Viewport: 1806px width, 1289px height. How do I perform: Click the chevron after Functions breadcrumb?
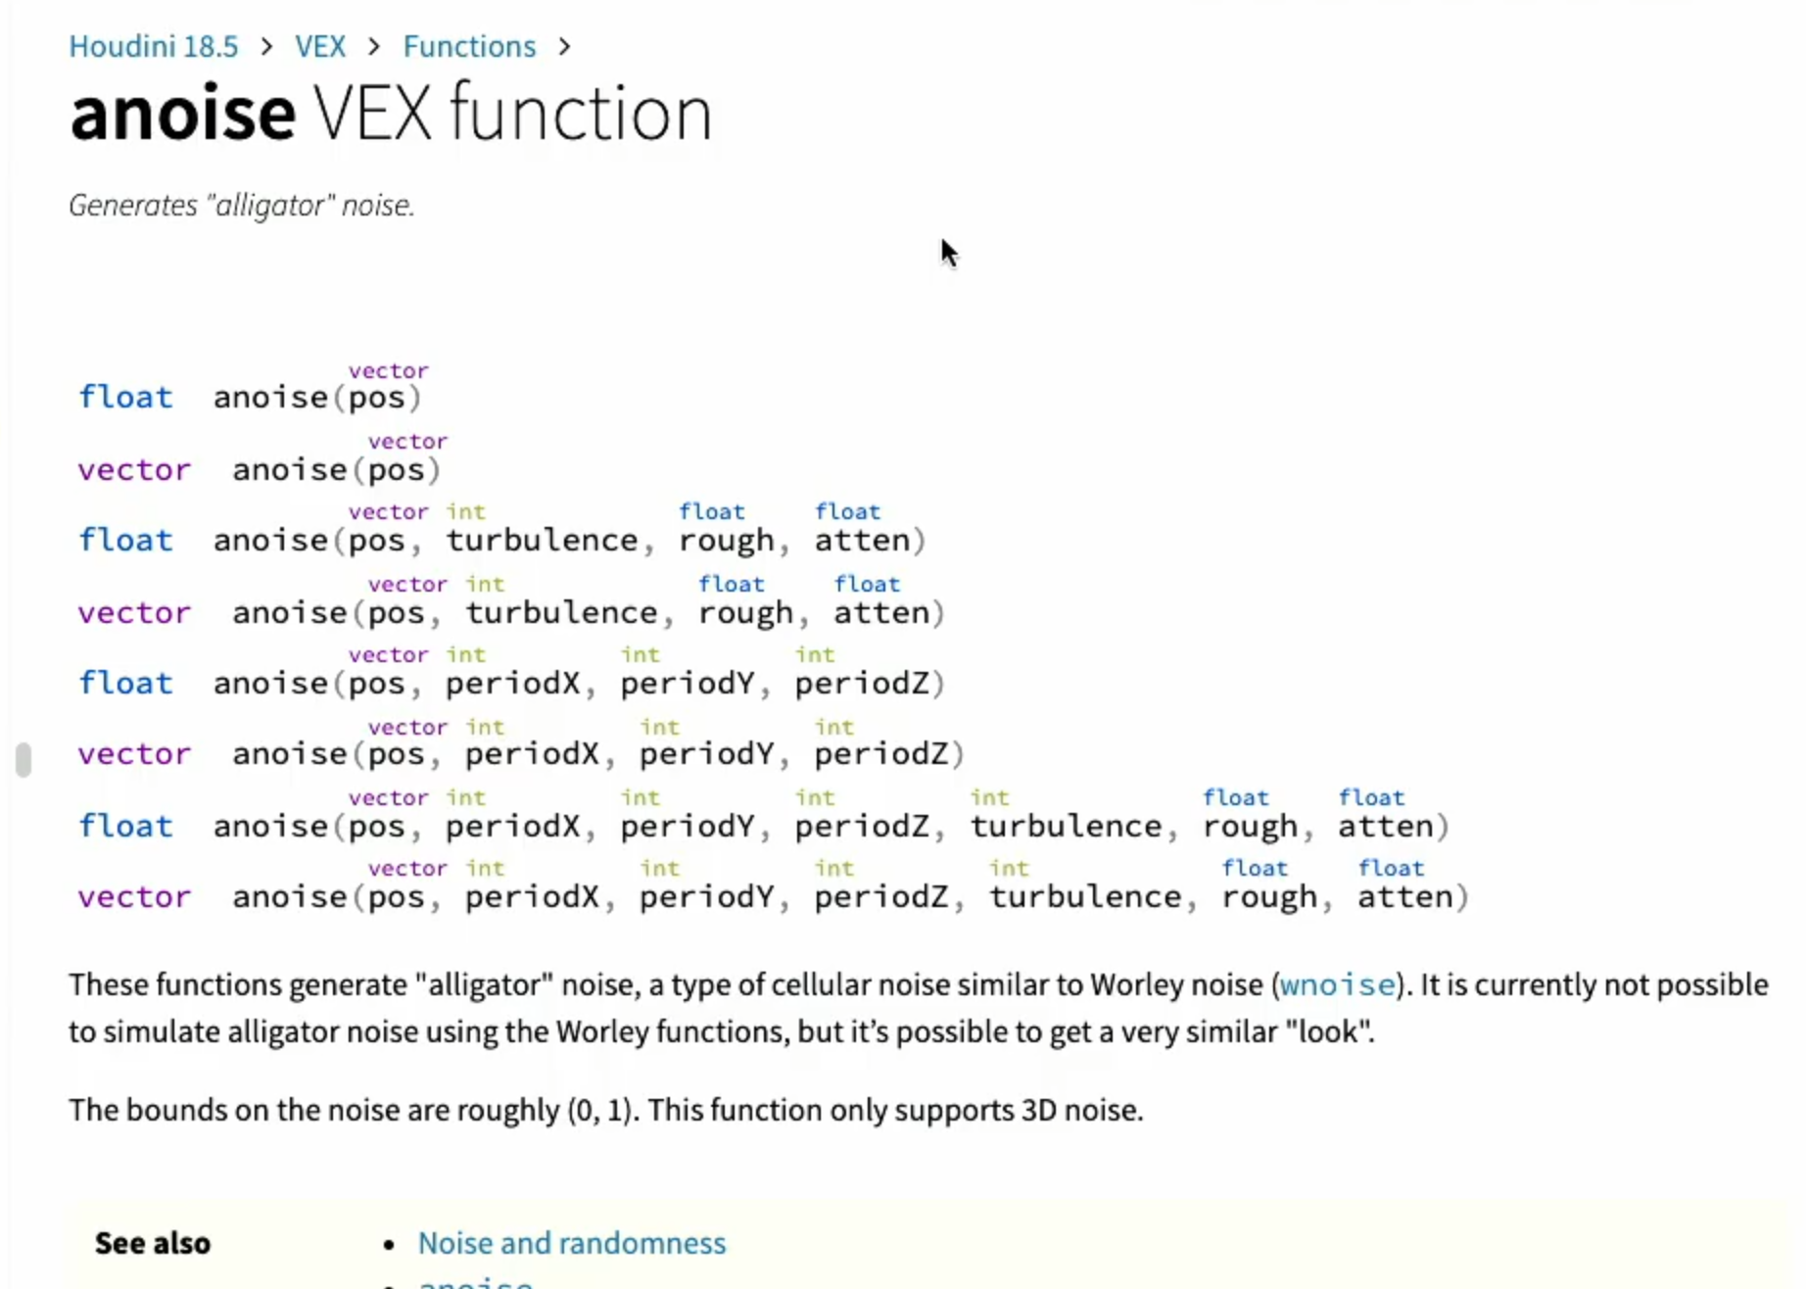click(564, 46)
